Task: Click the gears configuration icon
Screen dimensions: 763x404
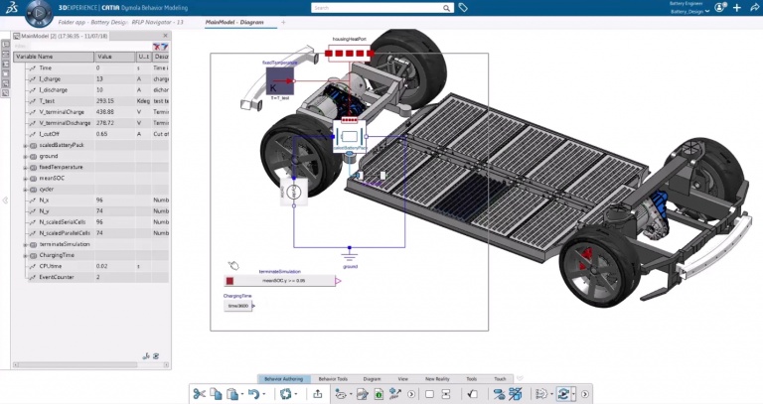Action: [x=541, y=394]
